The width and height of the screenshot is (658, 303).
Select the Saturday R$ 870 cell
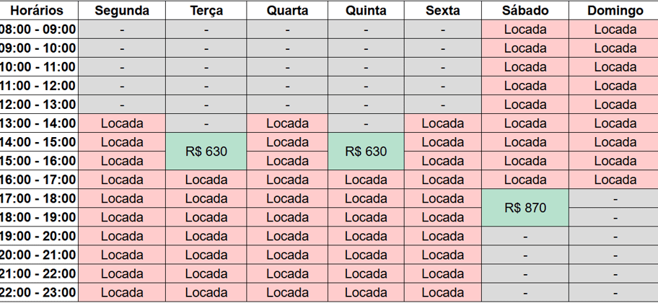coord(525,207)
